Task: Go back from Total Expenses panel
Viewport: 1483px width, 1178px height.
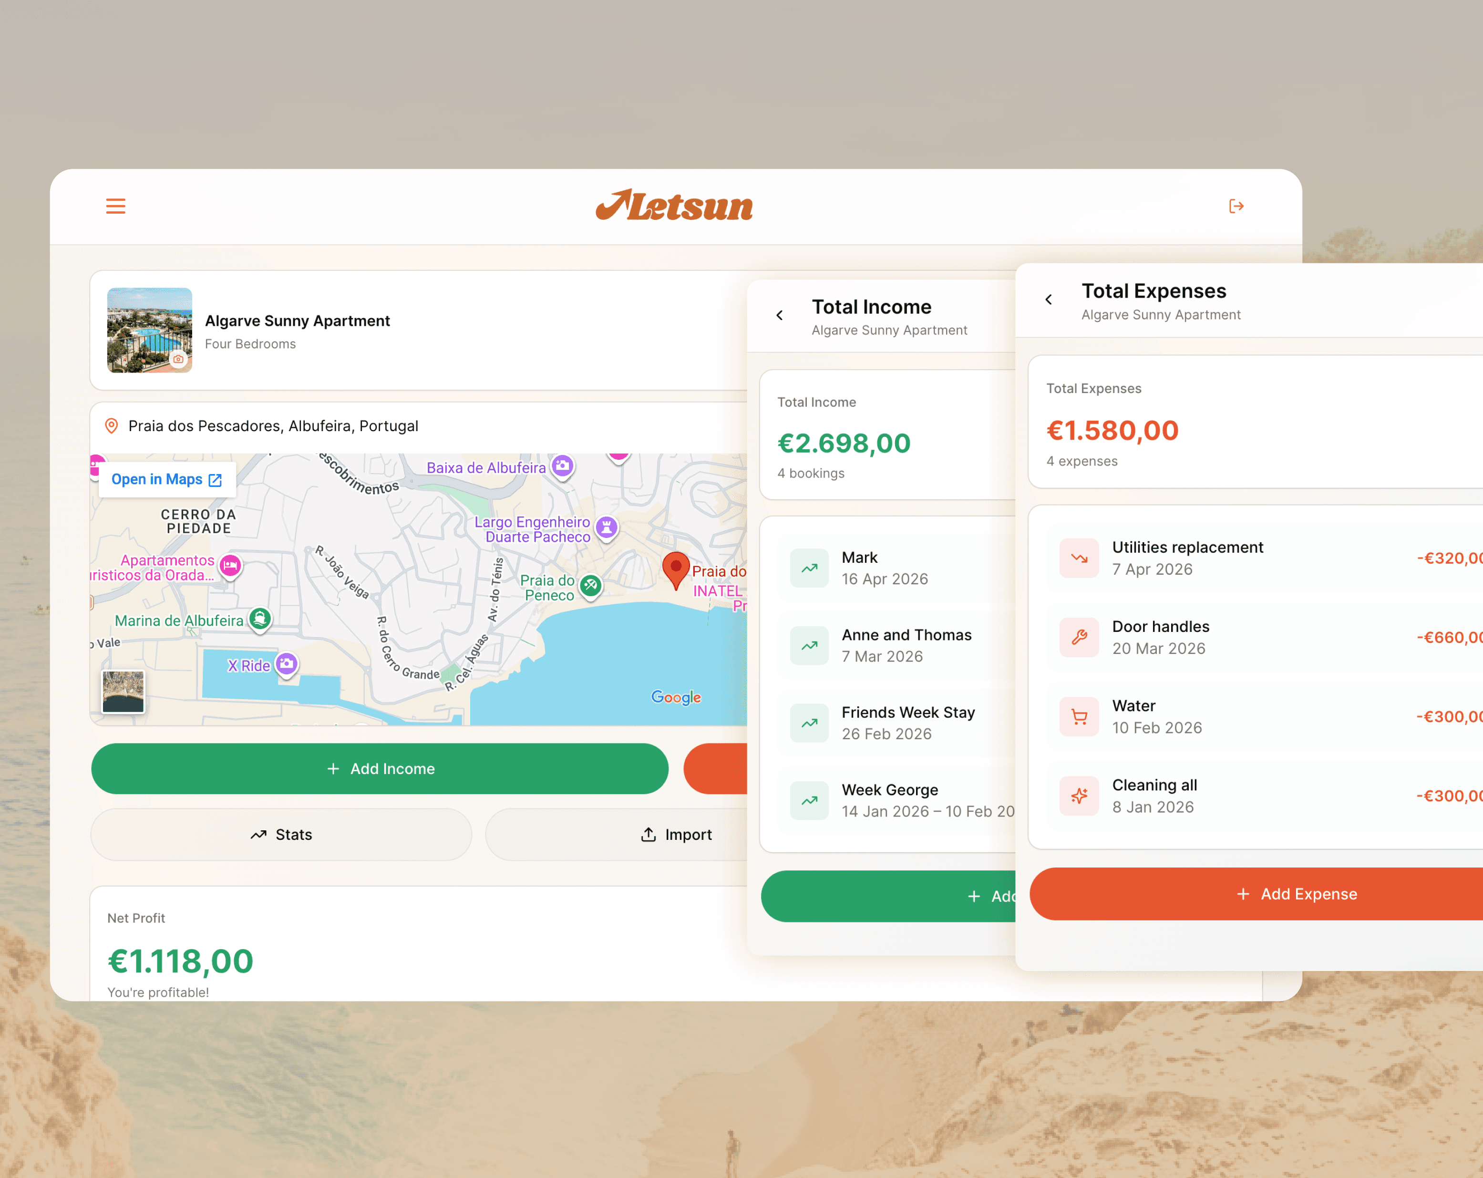Action: (x=1048, y=300)
